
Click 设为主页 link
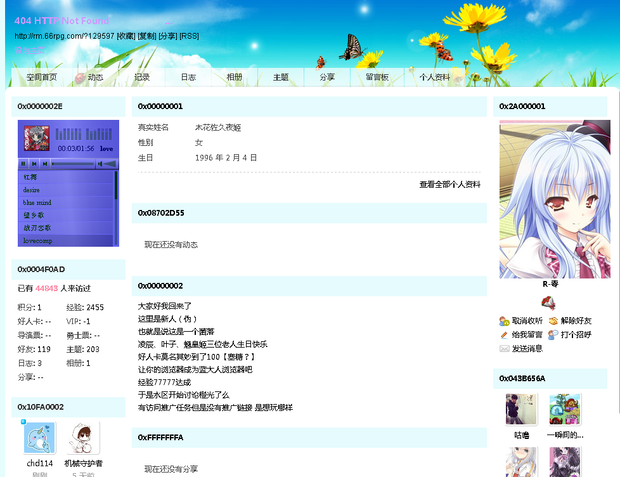tap(30, 50)
